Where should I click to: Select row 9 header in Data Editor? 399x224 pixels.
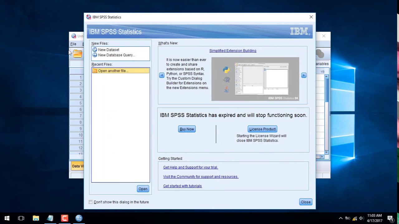pos(76,129)
